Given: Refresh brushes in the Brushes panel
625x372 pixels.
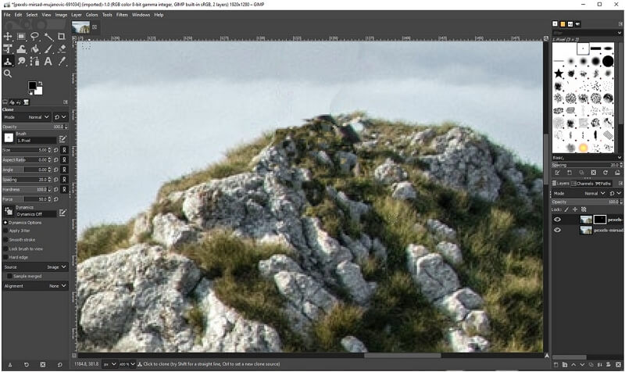Looking at the screenshot, I should (605, 173).
